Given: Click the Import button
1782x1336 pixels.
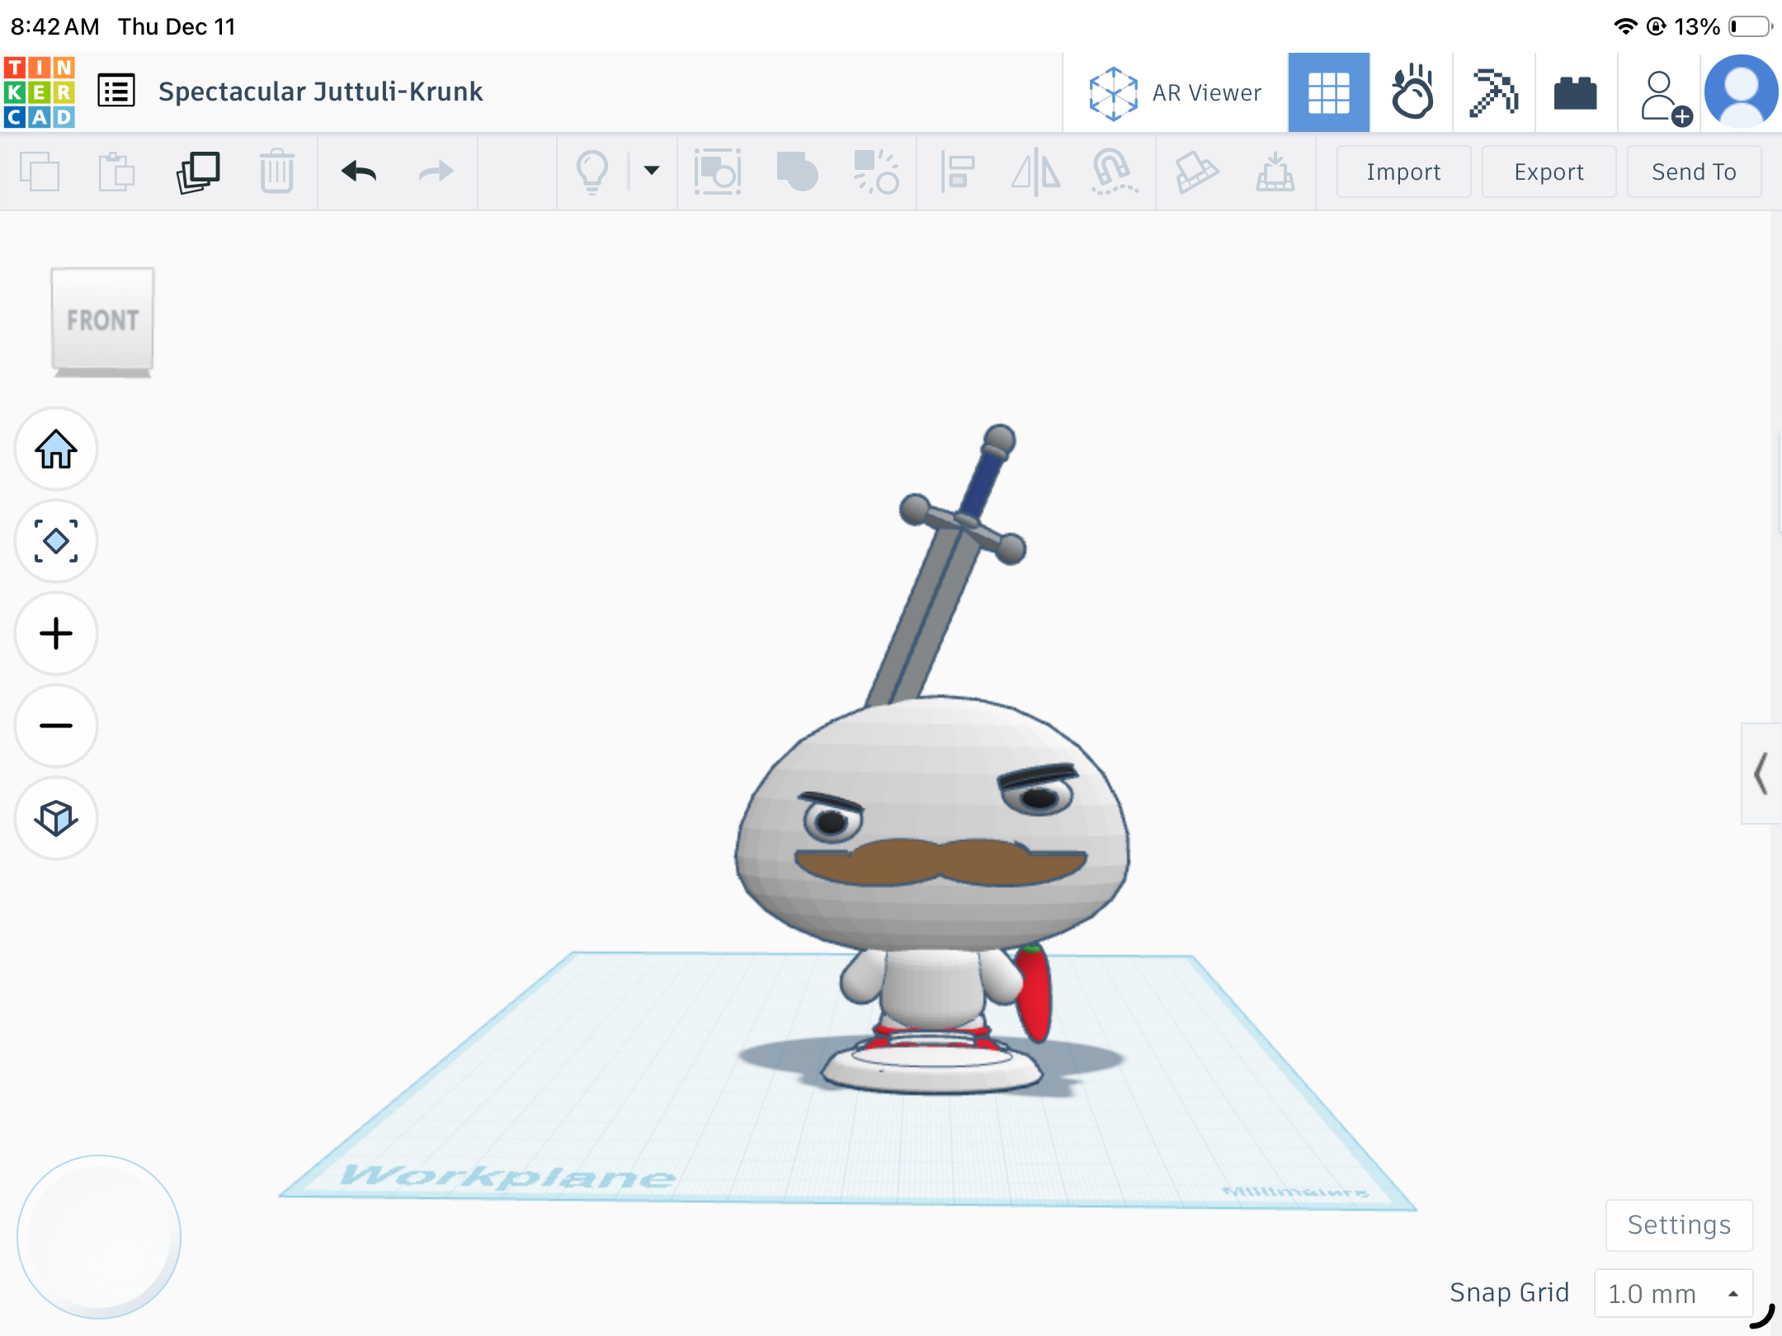Looking at the screenshot, I should pos(1403,172).
